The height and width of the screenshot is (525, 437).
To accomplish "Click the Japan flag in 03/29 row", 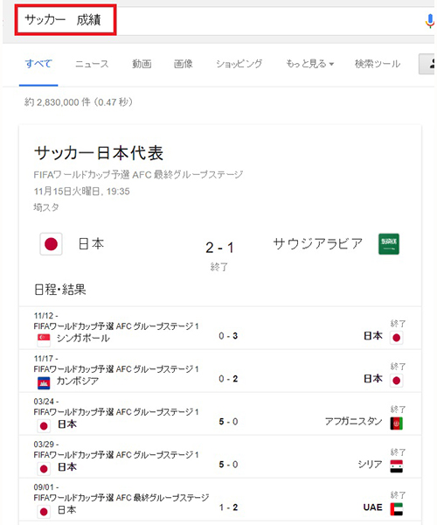I will click(44, 469).
